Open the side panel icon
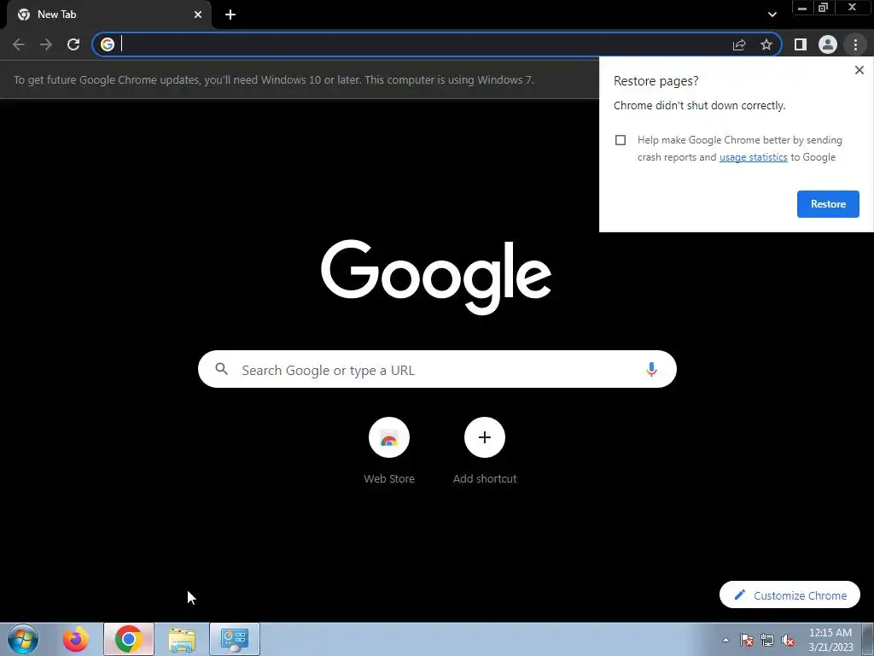874x656 pixels. pos(801,44)
